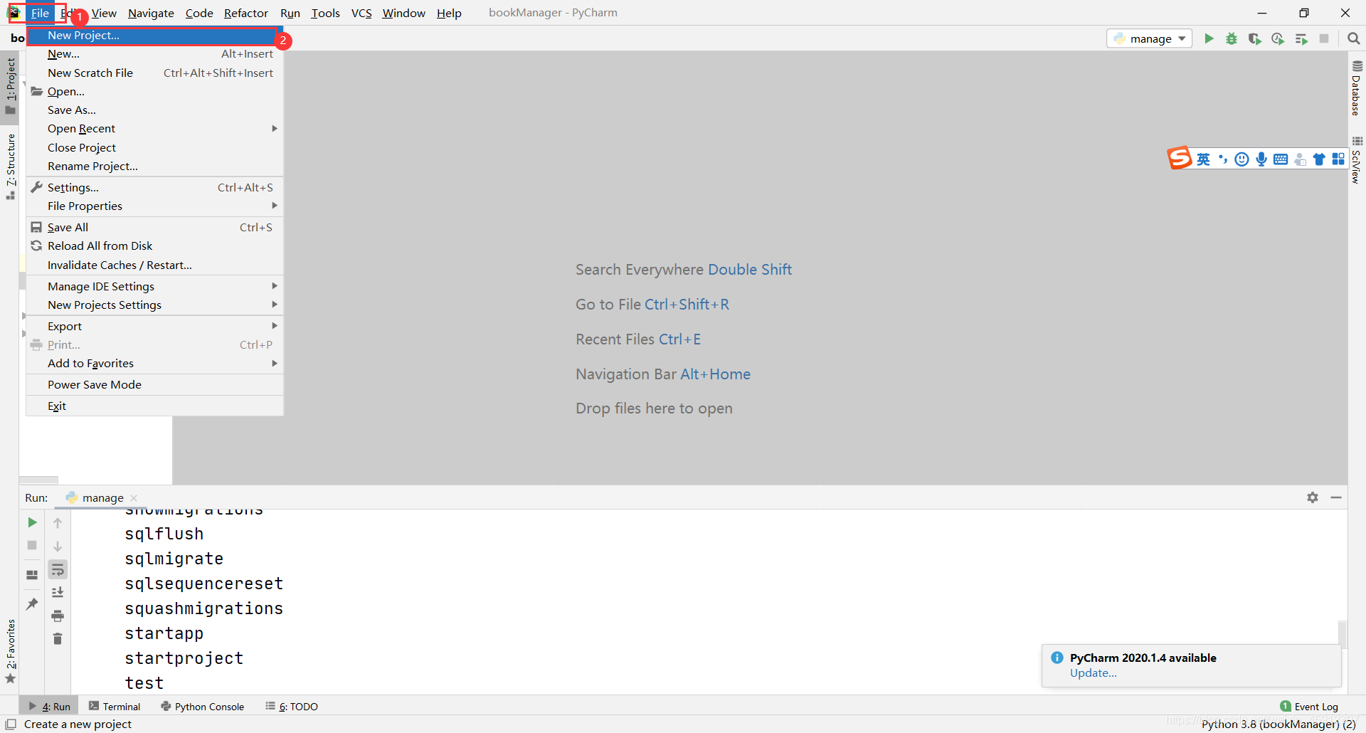This screenshot has width=1366, height=733.
Task: Hide the Run tool window
Action: pyautogui.click(x=1336, y=497)
